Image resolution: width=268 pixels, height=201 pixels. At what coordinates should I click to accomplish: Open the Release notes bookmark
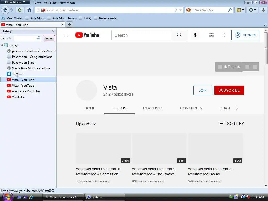tap(106, 18)
